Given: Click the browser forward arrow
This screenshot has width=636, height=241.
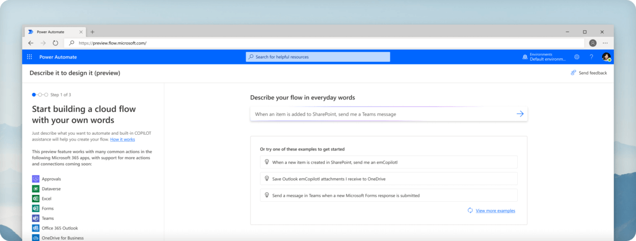Looking at the screenshot, I should (43, 43).
